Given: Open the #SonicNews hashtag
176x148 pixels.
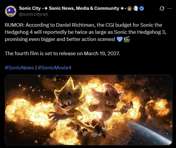Looking at the screenshot, I should 20,68.
